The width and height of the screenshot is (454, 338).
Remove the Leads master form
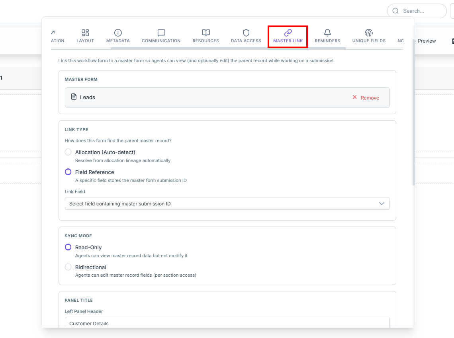pyautogui.click(x=366, y=98)
